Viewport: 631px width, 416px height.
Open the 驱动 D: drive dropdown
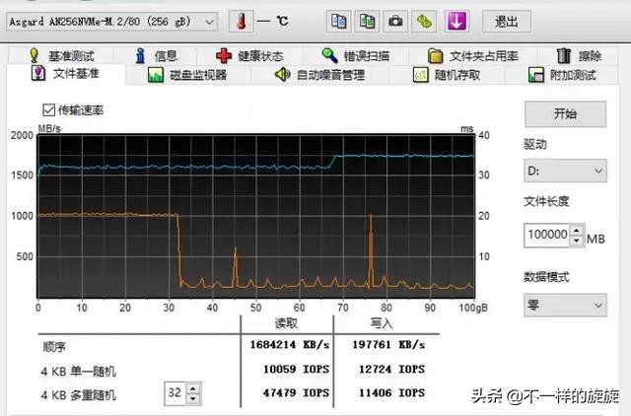(x=565, y=171)
